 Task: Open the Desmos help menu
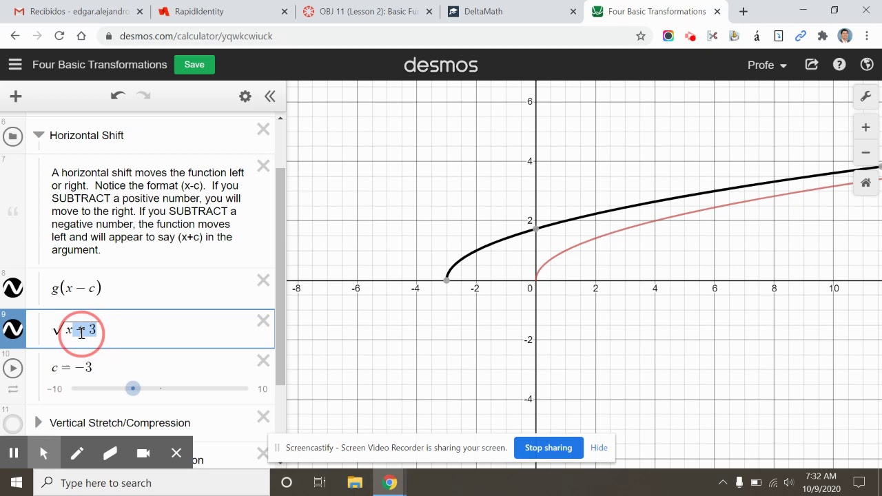(839, 65)
